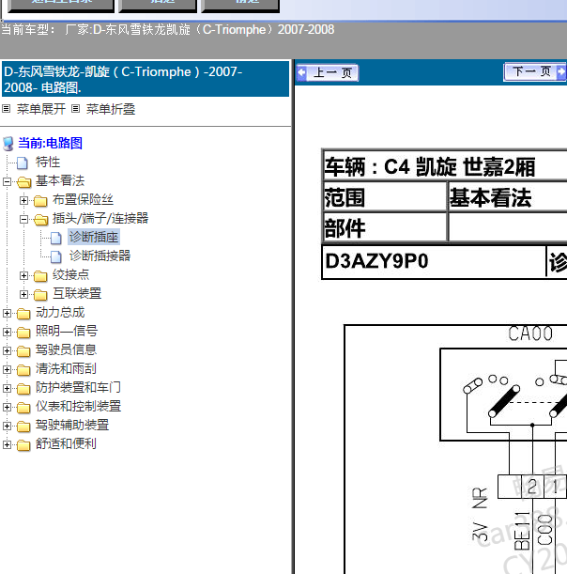Click the title 车辆：C4 凯旋 世嘉2厢

pos(430,167)
